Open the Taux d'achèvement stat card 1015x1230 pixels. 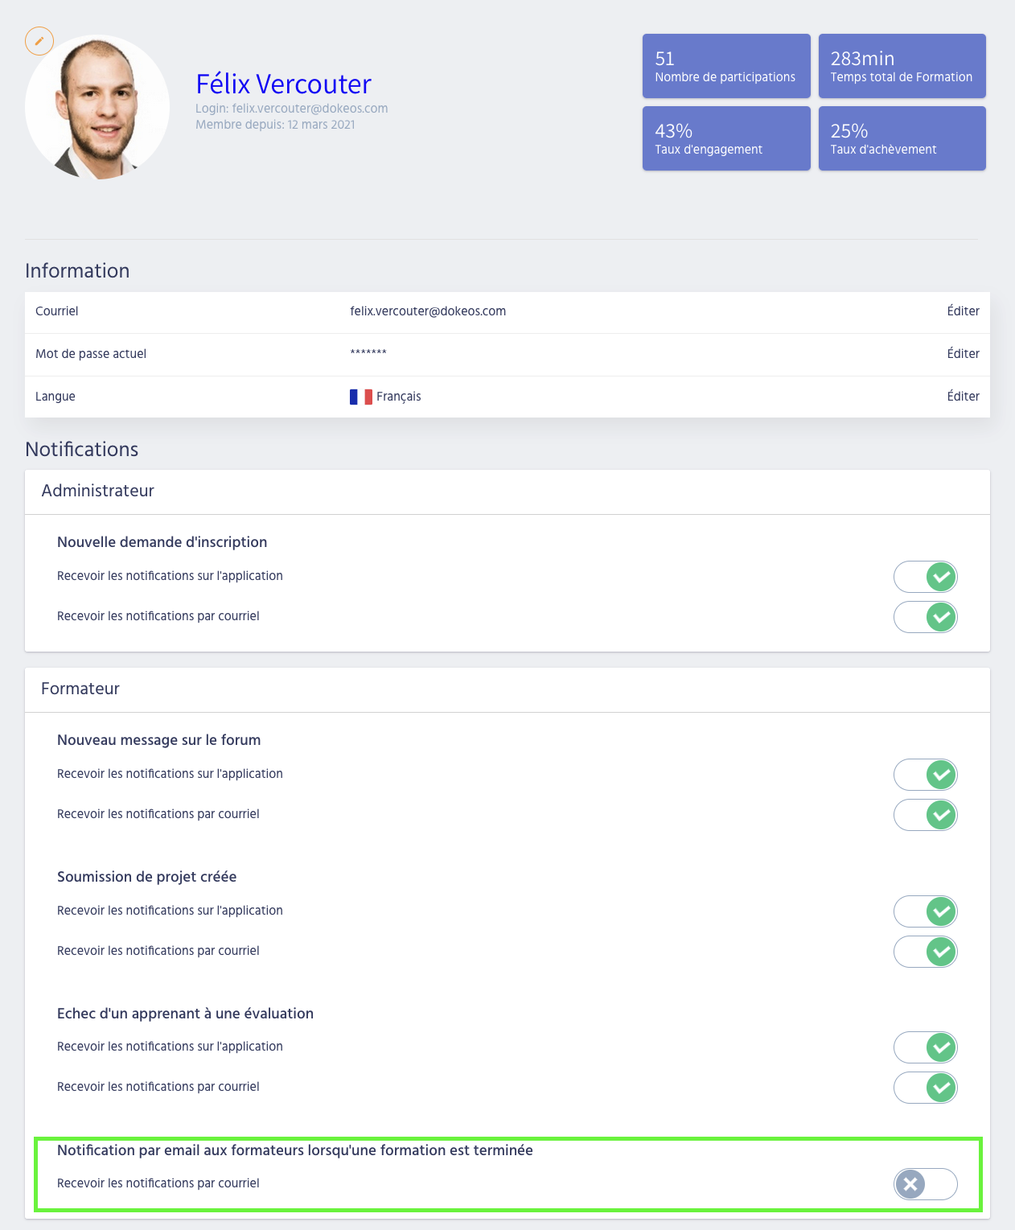(902, 138)
